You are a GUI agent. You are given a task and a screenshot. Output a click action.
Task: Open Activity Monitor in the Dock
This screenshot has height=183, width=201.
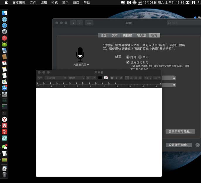[x=4, y=100]
